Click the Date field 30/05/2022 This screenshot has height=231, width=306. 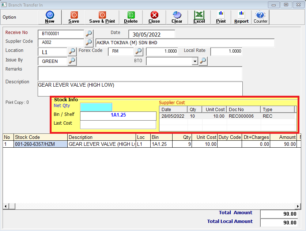(x=152, y=34)
